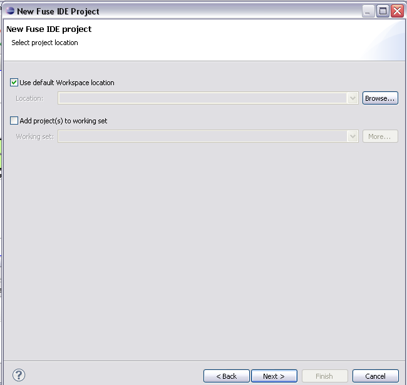Proceed with the Next > button

click(274, 376)
